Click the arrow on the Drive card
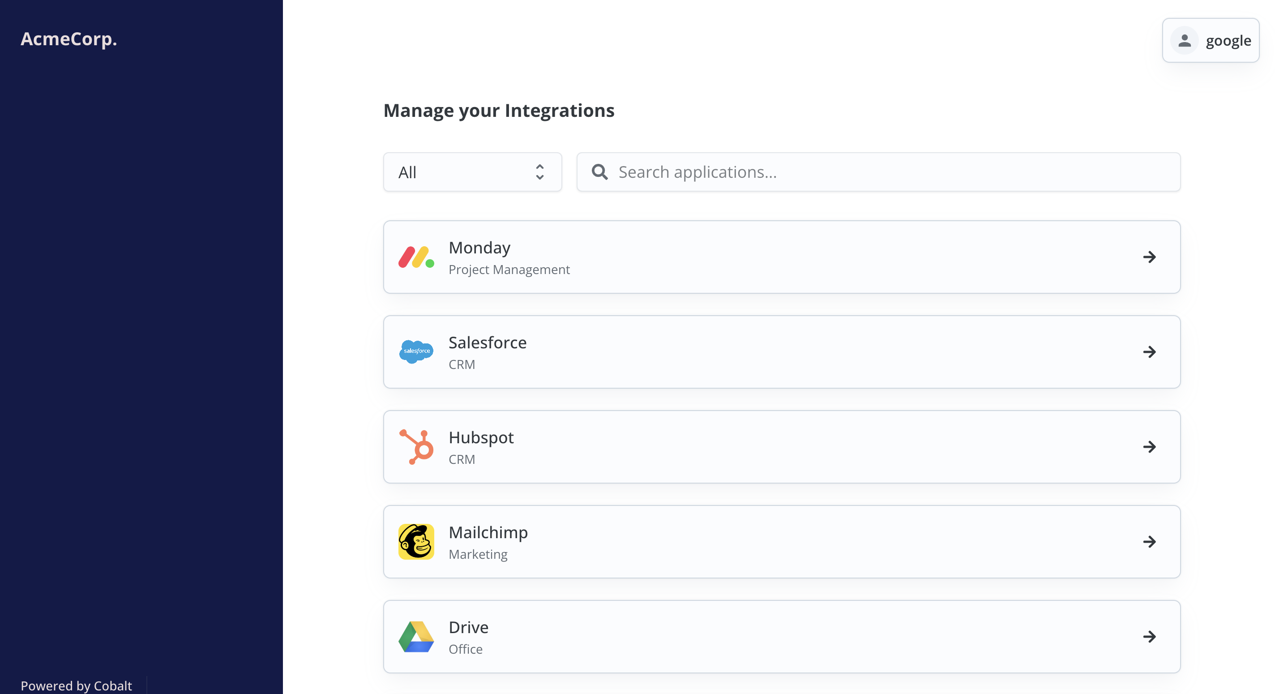The image size is (1275, 694). click(x=1150, y=637)
